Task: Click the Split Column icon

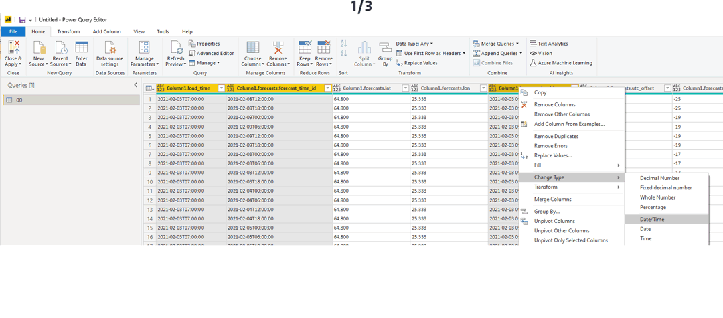Action: pos(364,48)
